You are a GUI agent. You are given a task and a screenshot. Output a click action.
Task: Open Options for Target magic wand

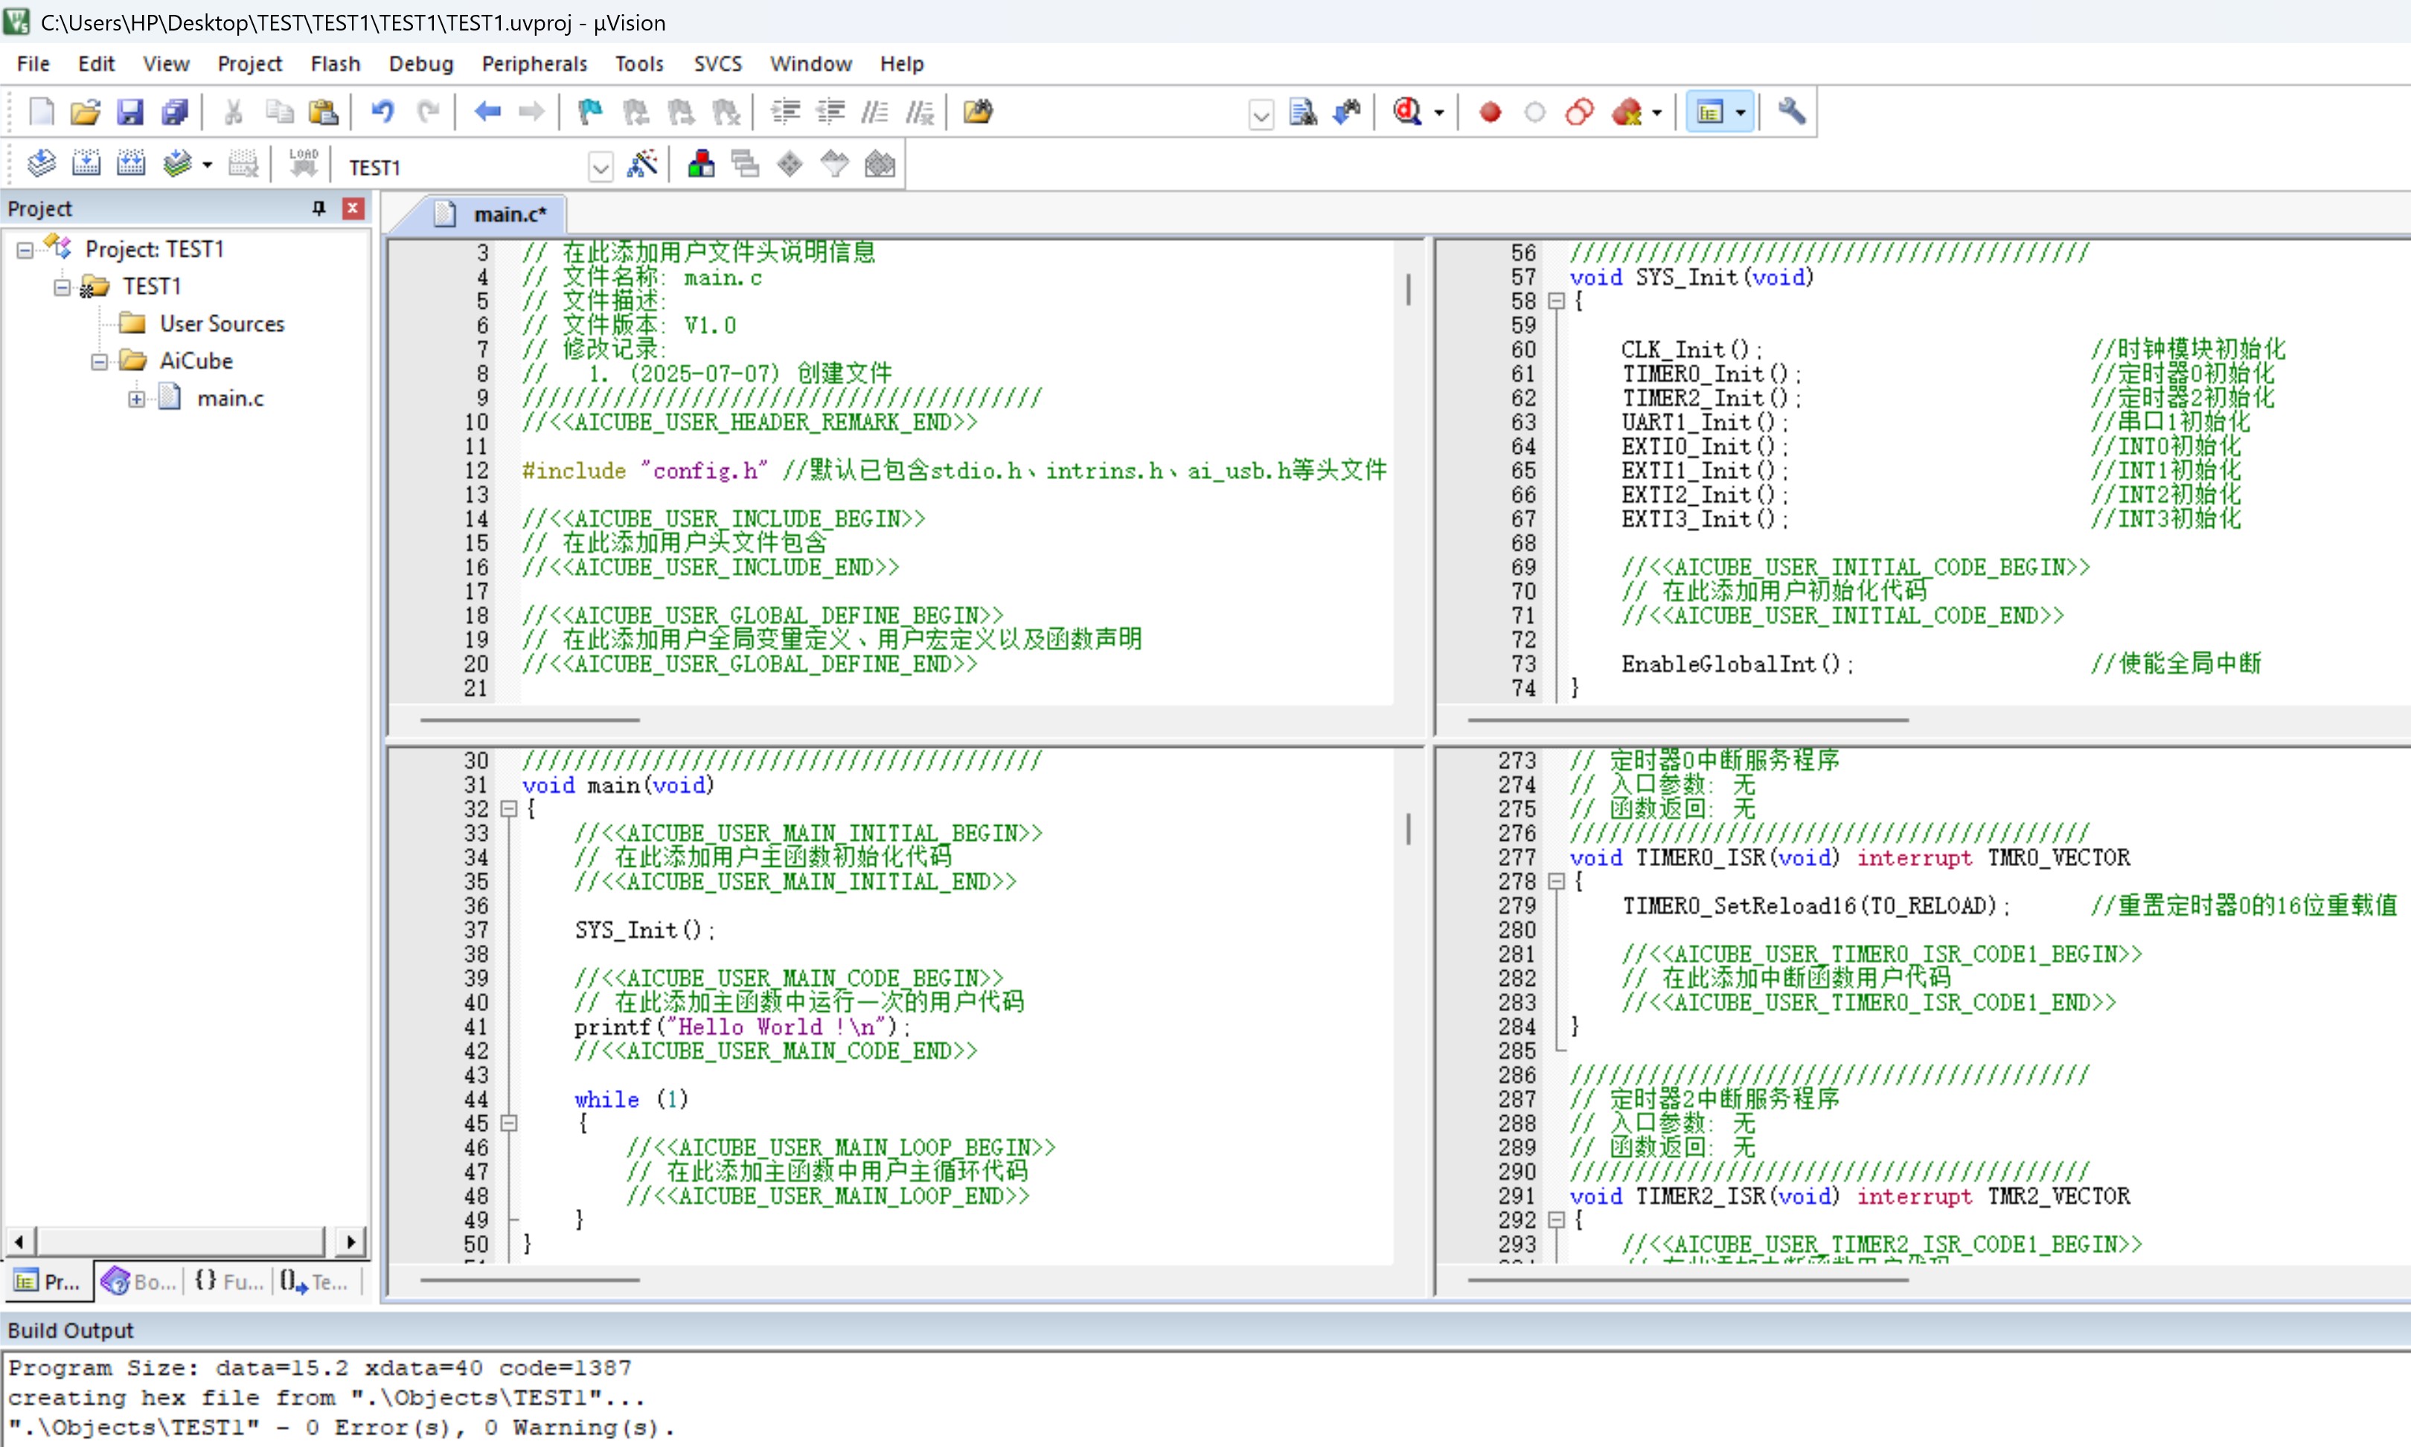click(x=641, y=164)
